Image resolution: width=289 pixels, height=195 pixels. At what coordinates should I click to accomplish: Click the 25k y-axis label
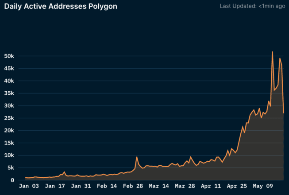coord(9,118)
